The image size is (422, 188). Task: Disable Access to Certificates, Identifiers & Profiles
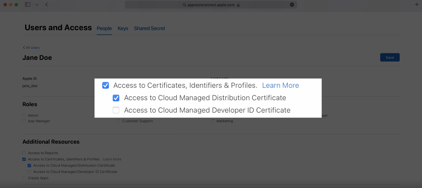[105, 85]
